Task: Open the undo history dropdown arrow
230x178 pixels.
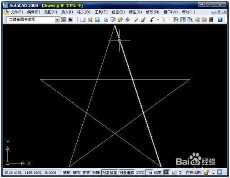Action: coord(158,20)
